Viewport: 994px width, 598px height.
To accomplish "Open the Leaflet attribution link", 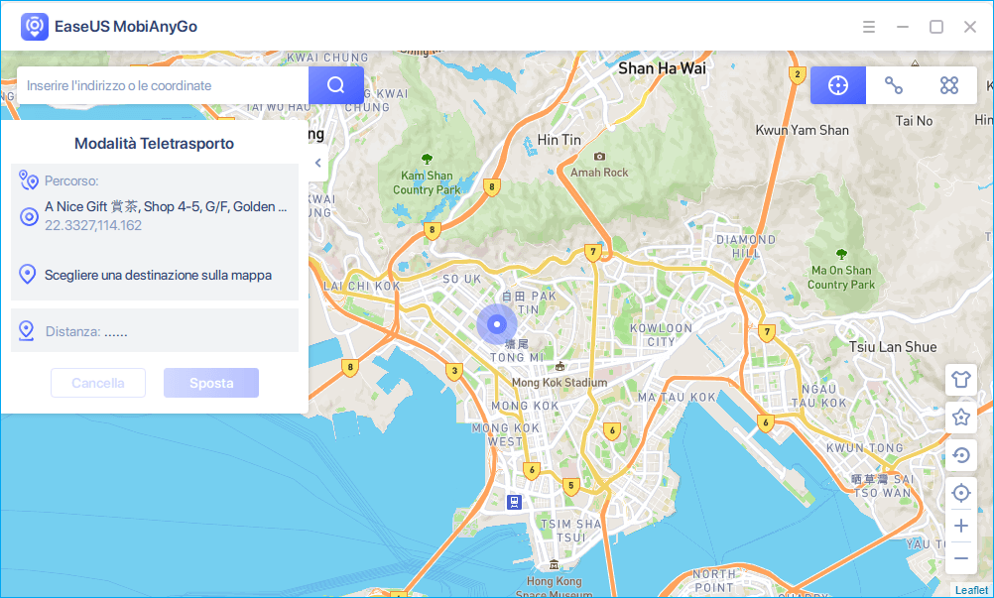I will (971, 590).
